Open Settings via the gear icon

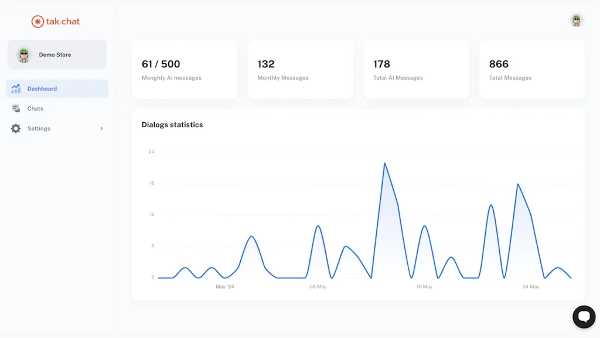(x=15, y=129)
